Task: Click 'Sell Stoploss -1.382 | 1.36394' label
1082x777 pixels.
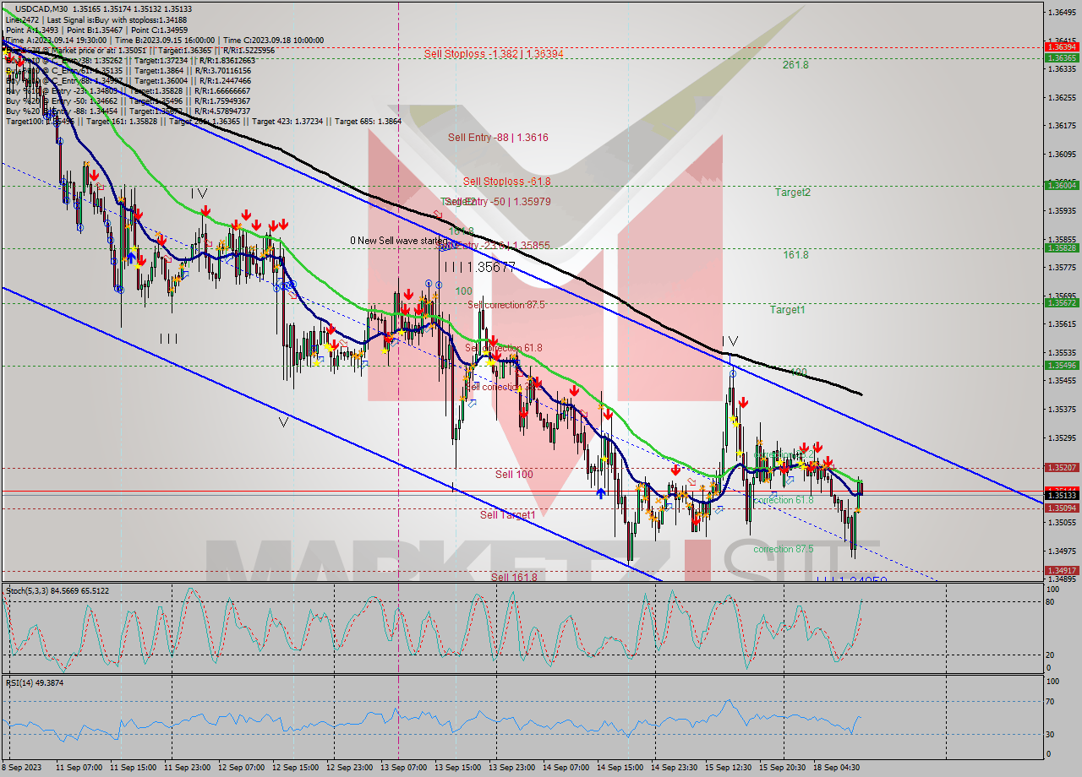Action: (x=494, y=53)
